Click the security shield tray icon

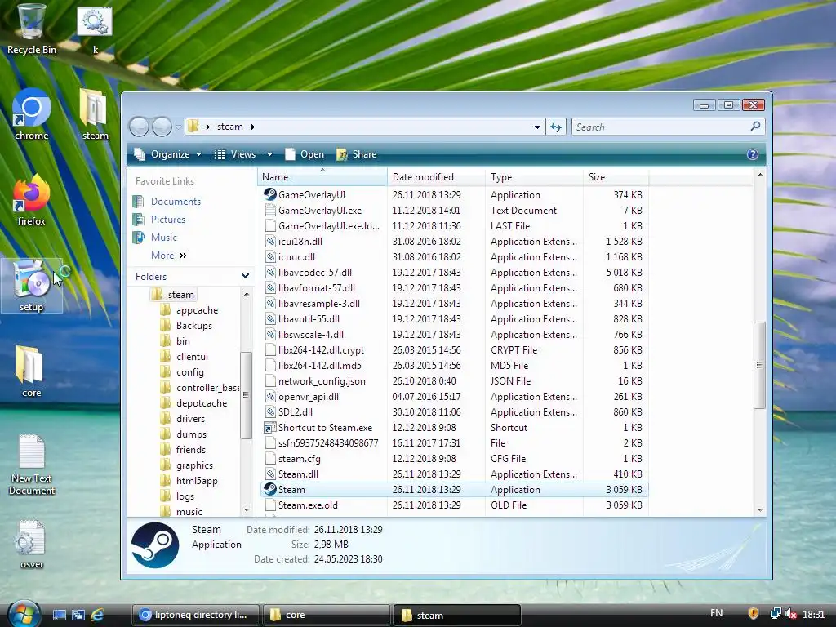pyautogui.click(x=753, y=614)
